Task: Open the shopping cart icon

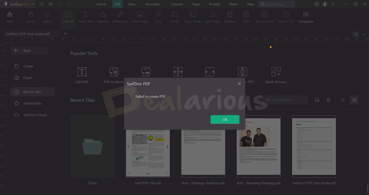Action: (317, 4)
